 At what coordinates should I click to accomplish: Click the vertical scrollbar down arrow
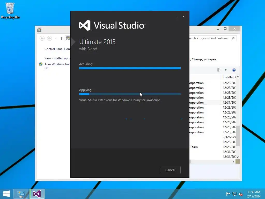tap(238, 157)
